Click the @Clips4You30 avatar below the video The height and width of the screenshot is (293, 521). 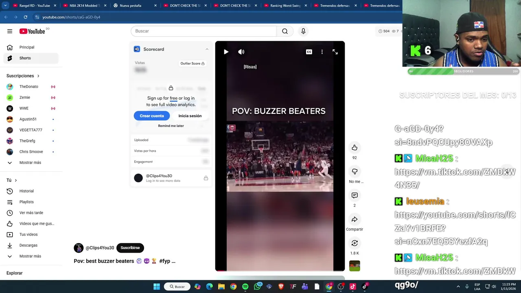coord(79,248)
